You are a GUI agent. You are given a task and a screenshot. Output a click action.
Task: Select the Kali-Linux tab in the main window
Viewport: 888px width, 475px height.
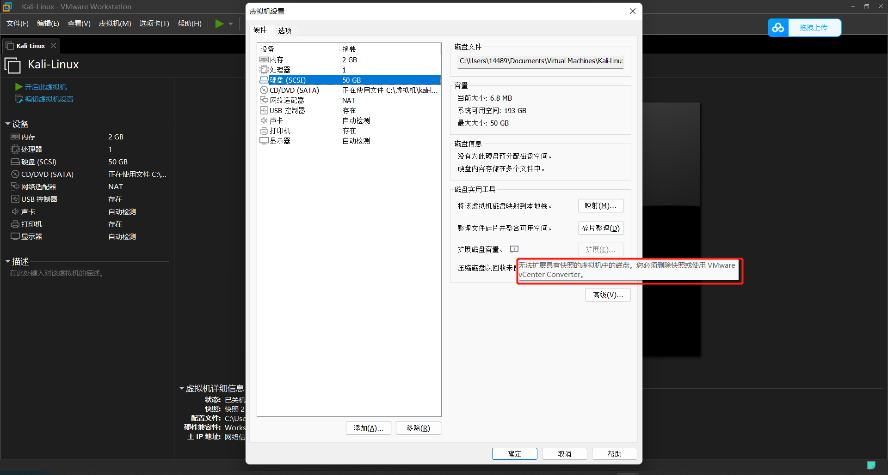click(31, 46)
